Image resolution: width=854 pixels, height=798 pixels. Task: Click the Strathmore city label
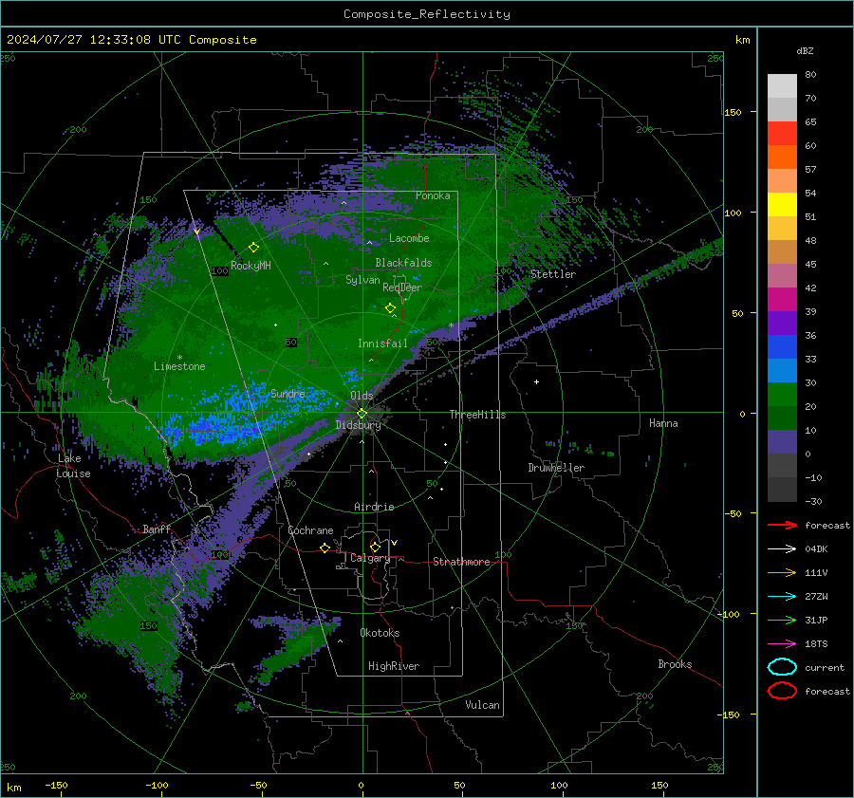(461, 562)
